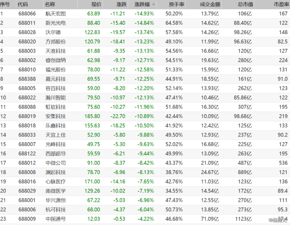This screenshot has height=225, width=290.
Task: Click stock code 688388
Action: coord(27,79)
